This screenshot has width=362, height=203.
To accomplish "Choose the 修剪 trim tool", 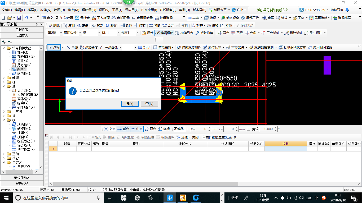I will click(140, 26).
